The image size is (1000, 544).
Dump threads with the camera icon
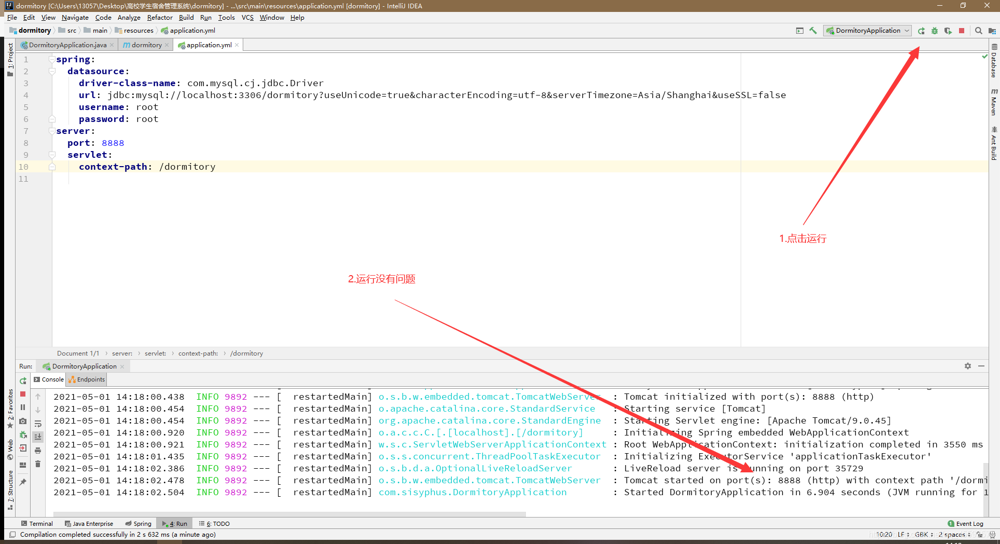coord(23,421)
